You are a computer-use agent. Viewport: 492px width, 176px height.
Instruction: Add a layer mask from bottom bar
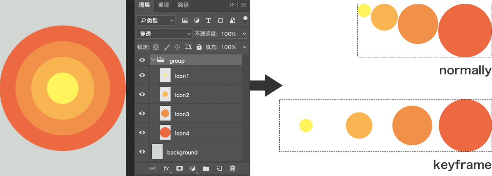point(179,168)
